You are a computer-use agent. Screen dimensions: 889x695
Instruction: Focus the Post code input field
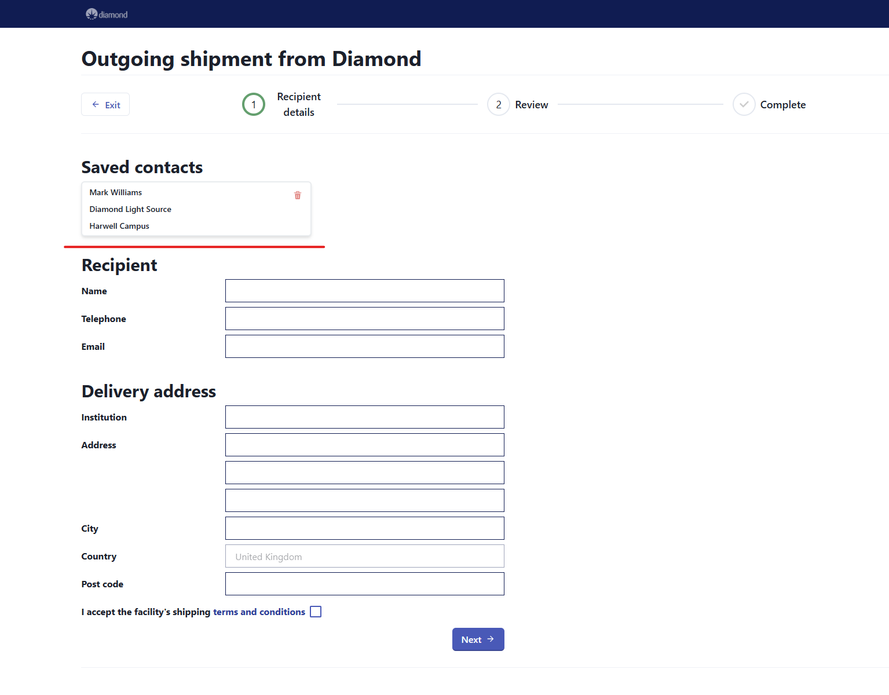pyautogui.click(x=365, y=584)
